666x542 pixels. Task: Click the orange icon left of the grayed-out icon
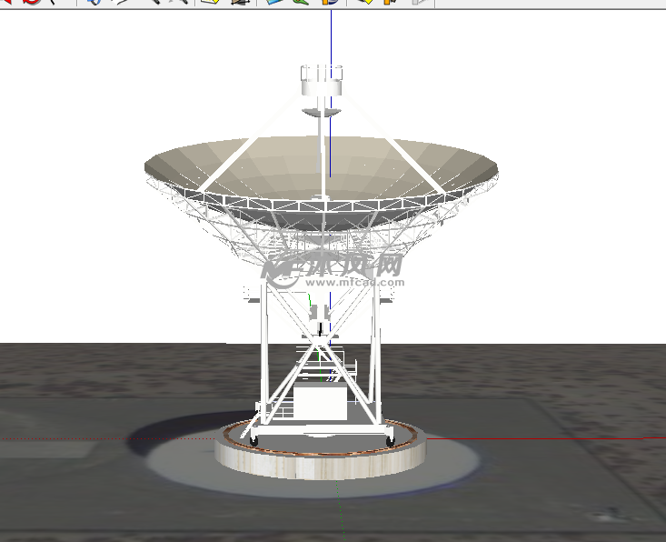pos(389,2)
